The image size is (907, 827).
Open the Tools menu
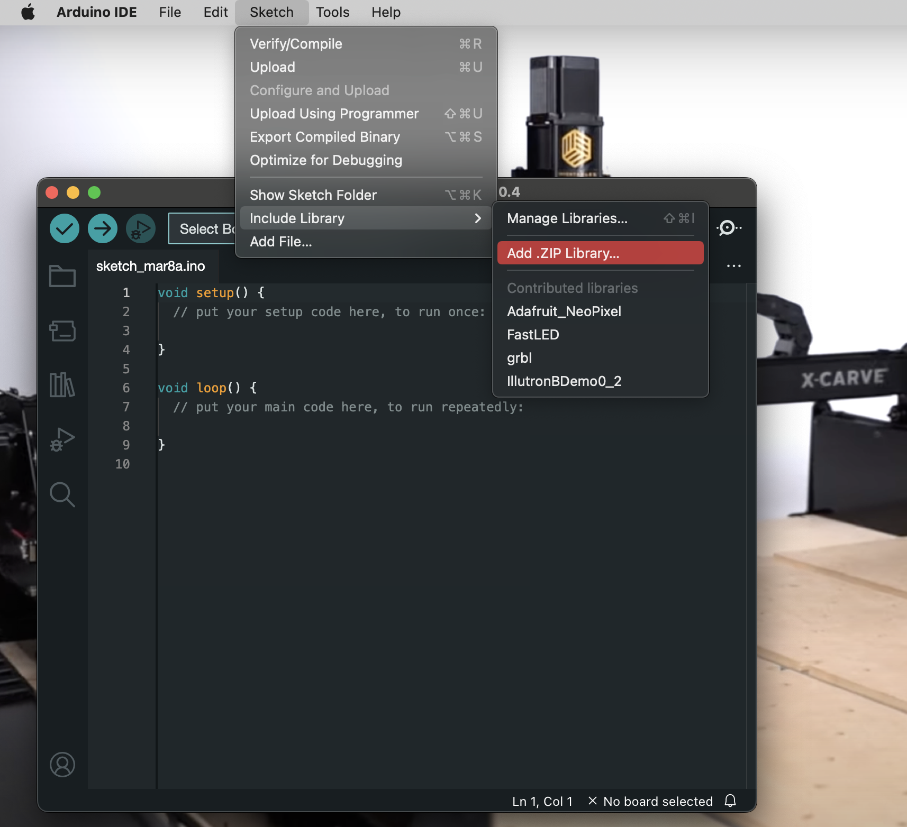click(x=332, y=12)
